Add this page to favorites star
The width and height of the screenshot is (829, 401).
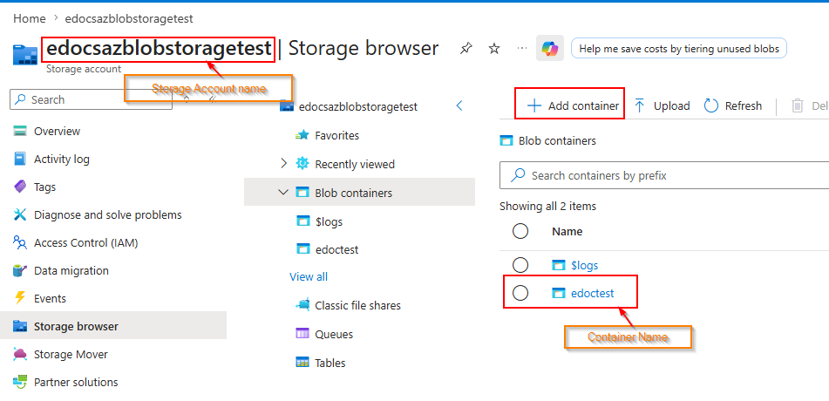(493, 49)
